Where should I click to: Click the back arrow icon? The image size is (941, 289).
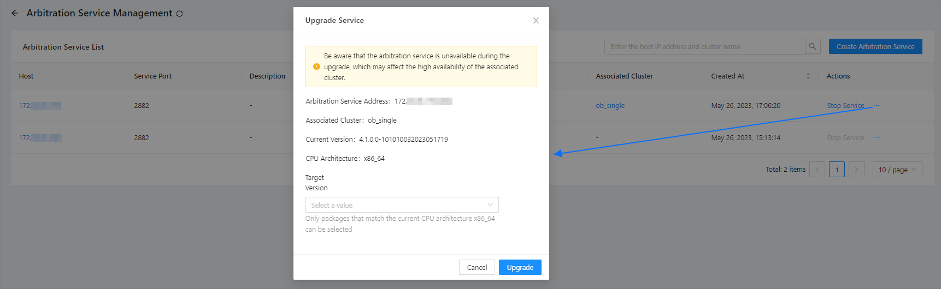point(15,13)
